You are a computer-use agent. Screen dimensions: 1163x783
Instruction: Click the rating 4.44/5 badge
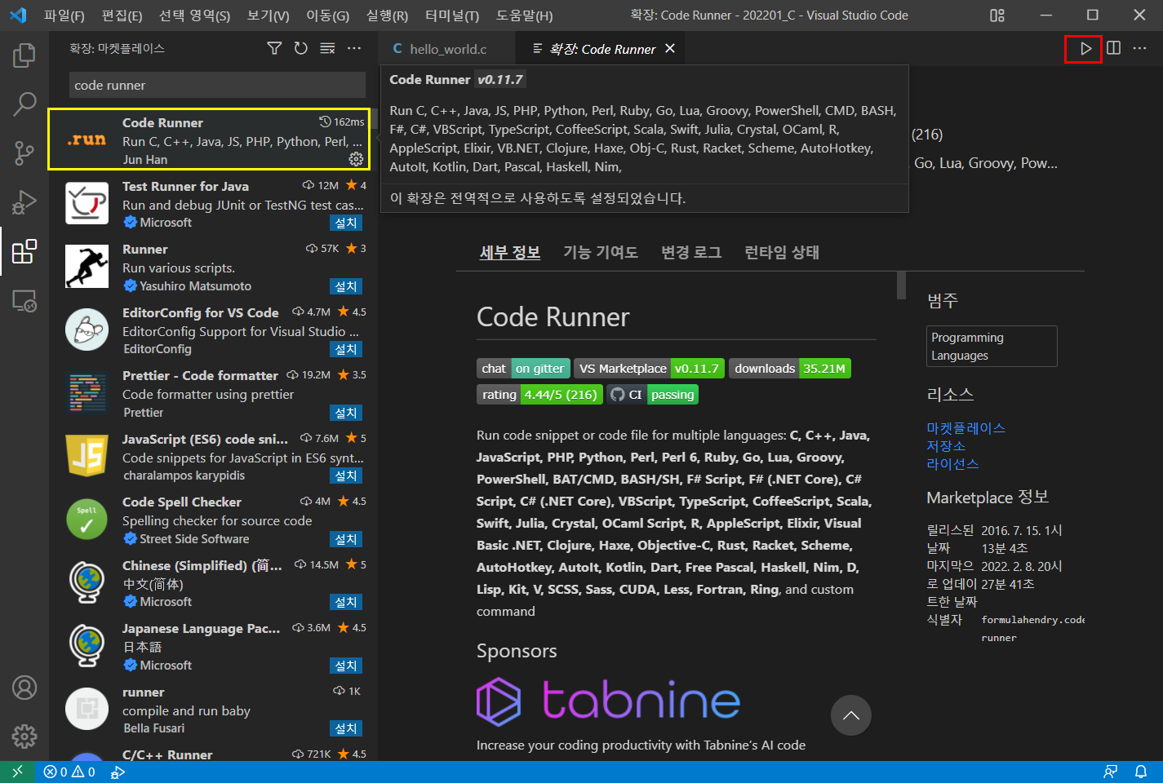(x=539, y=395)
